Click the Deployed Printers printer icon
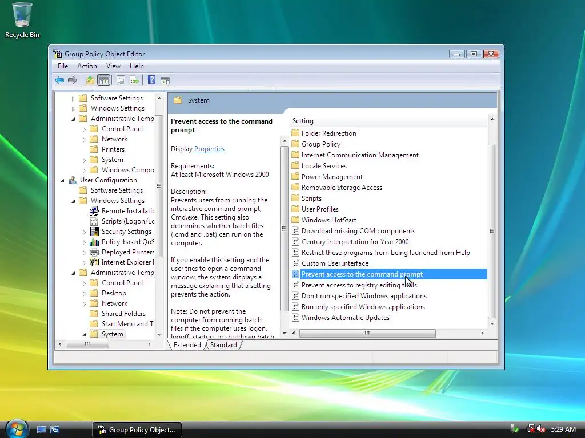This screenshot has width=585, height=438. (x=94, y=252)
